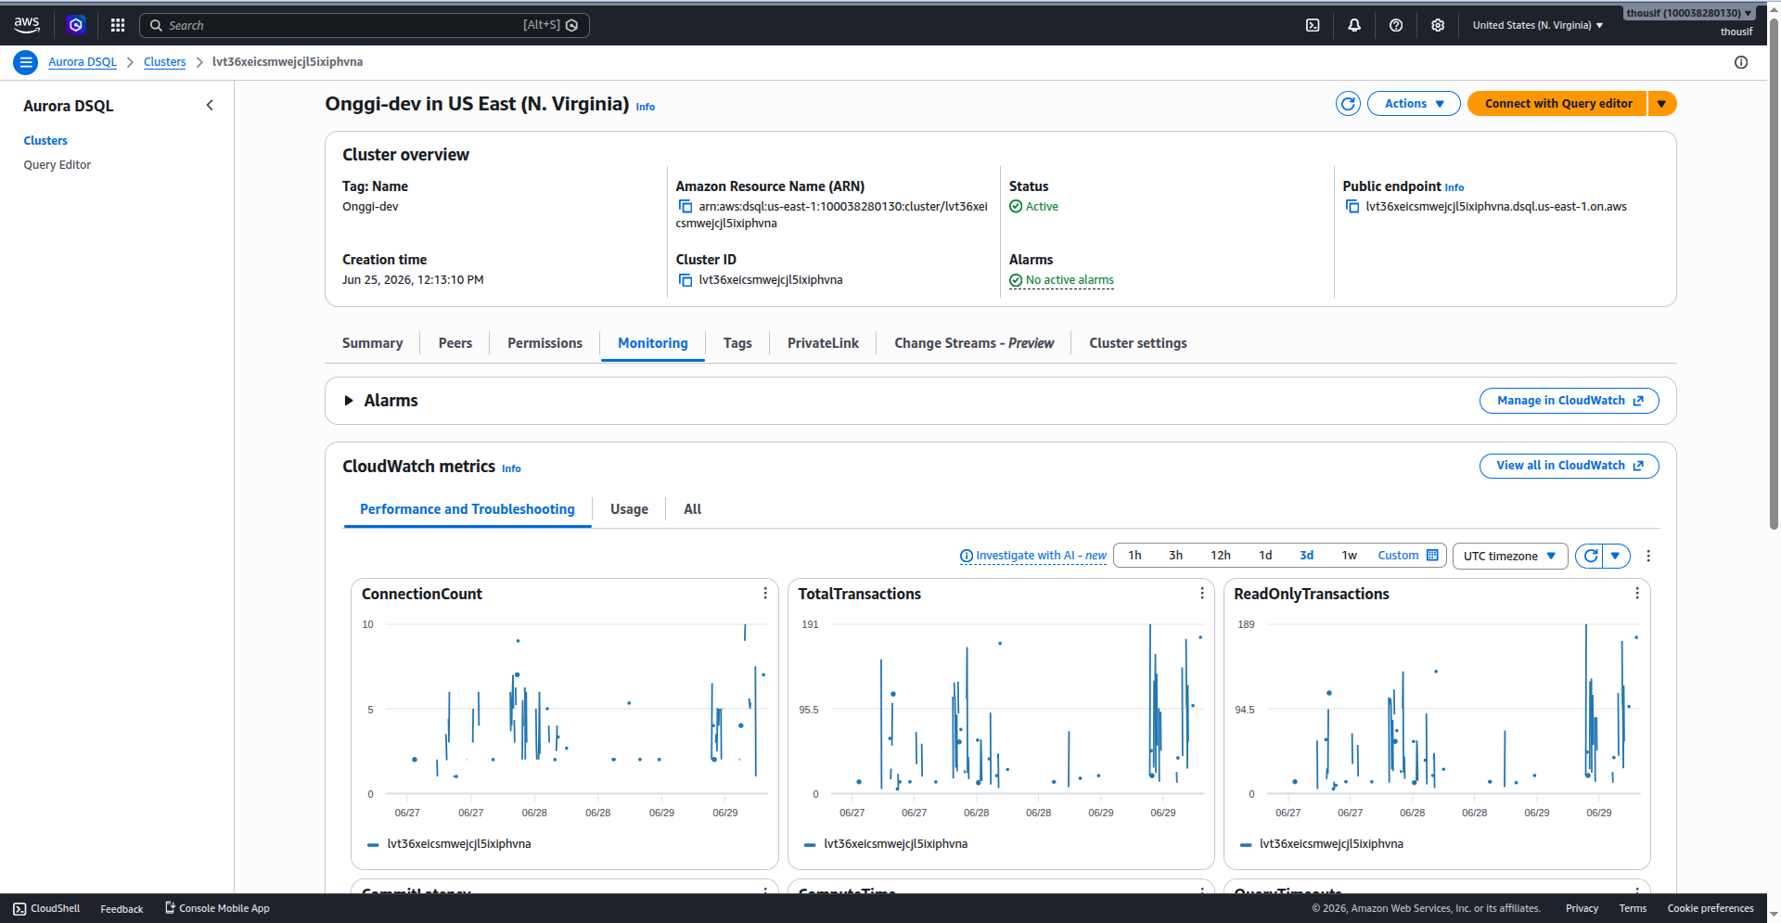Switch to the Permissions tab
This screenshot has height=923, width=1781.
click(545, 343)
